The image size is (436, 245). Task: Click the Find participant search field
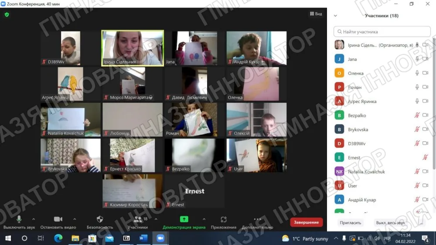(382, 32)
